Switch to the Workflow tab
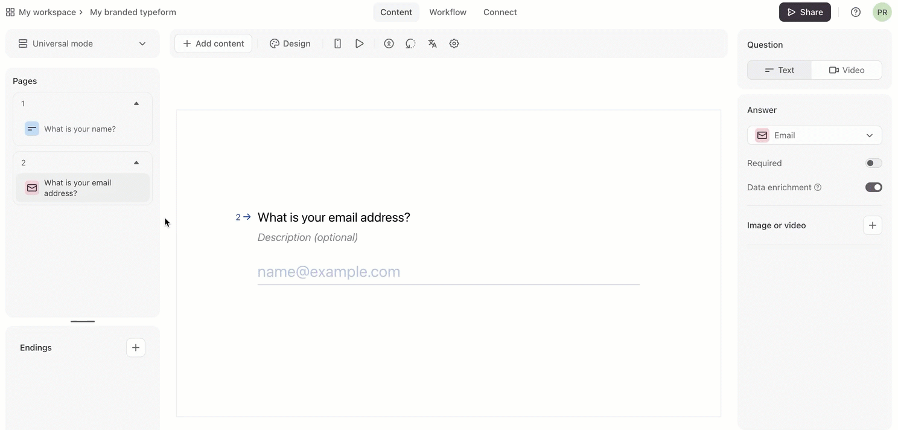Image resolution: width=898 pixels, height=430 pixels. (x=448, y=12)
